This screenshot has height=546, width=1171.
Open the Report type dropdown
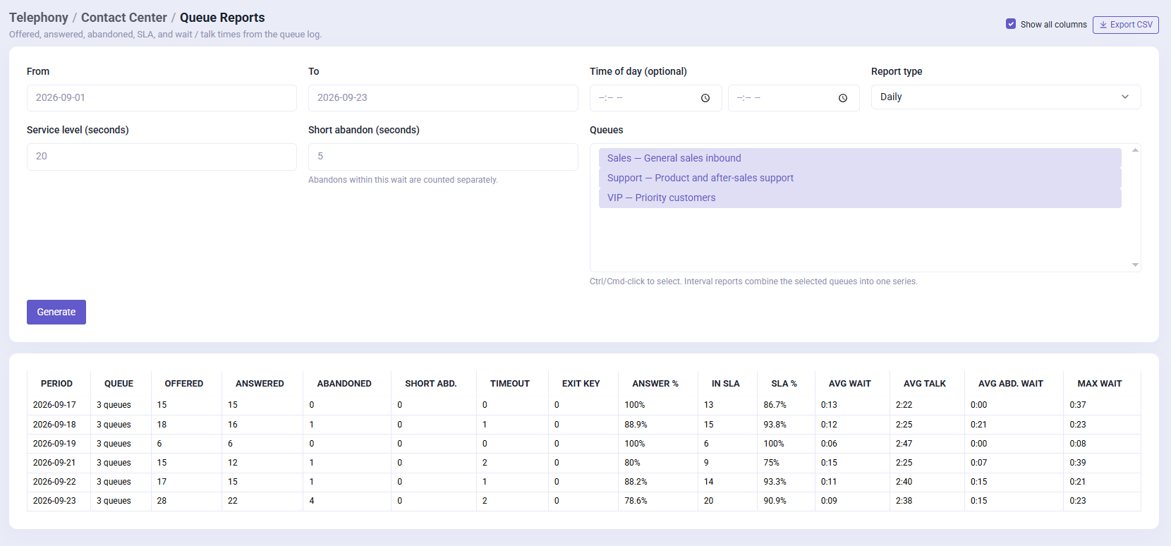(x=1006, y=97)
